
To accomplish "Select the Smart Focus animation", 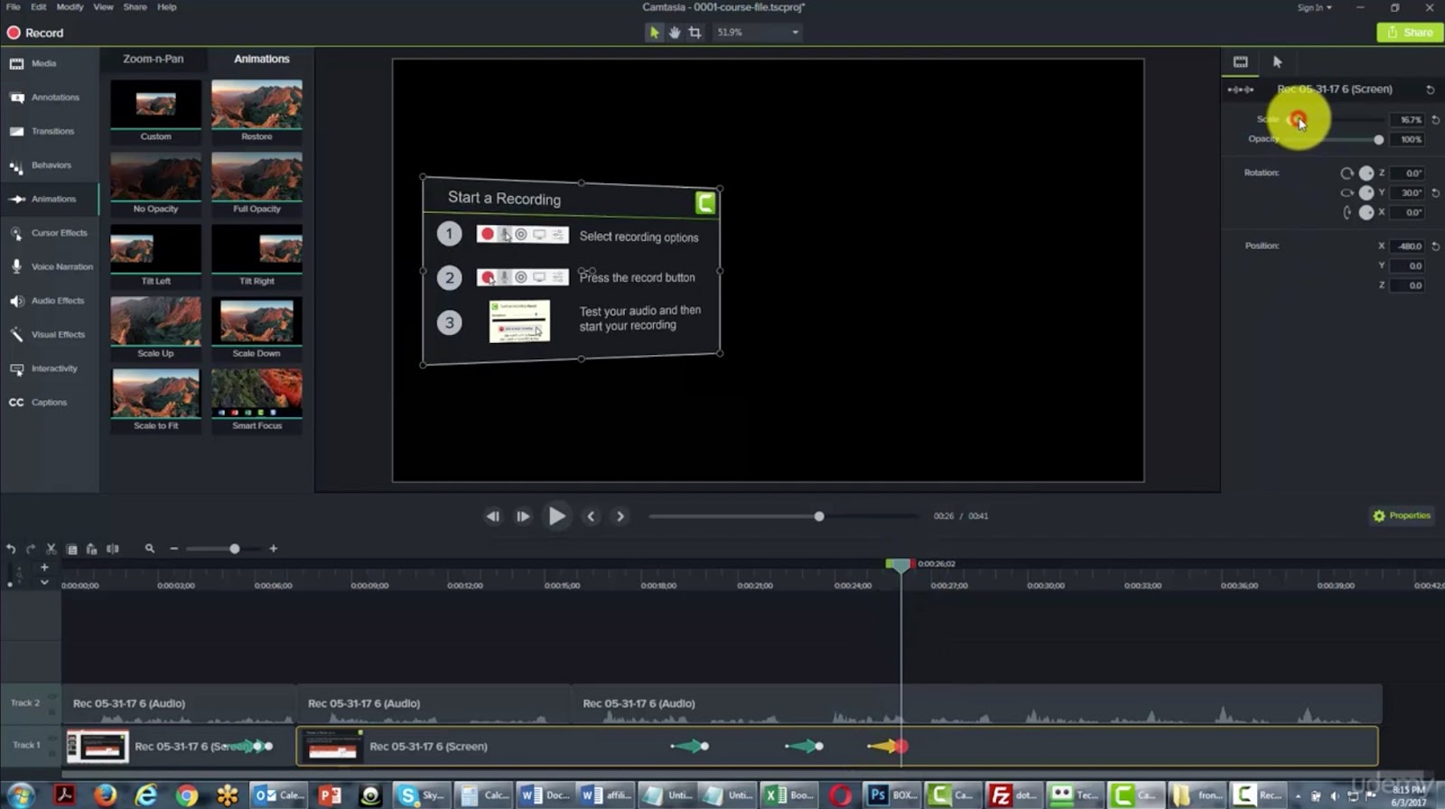I will click(256, 400).
